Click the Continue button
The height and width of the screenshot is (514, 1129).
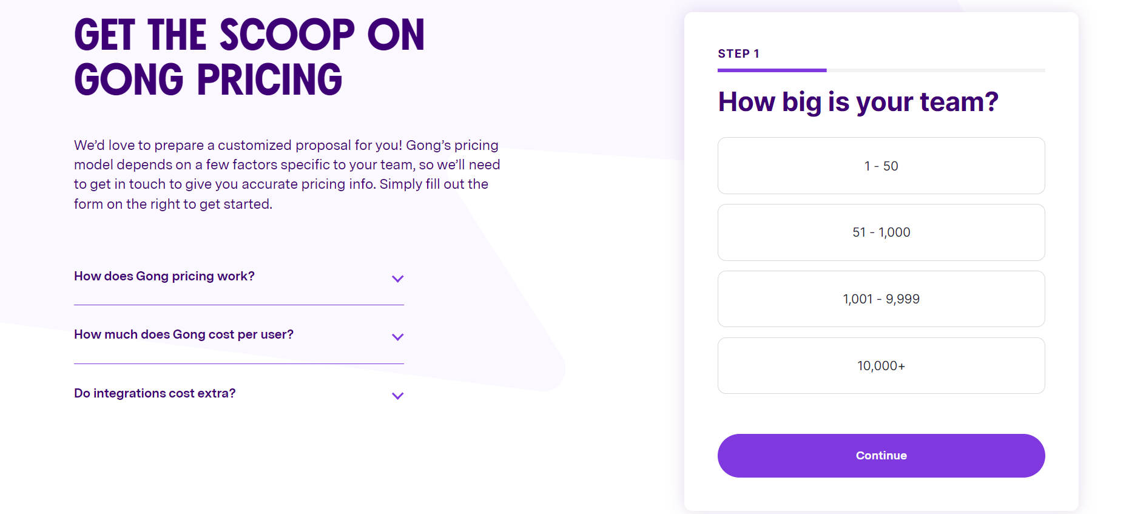[881, 455]
